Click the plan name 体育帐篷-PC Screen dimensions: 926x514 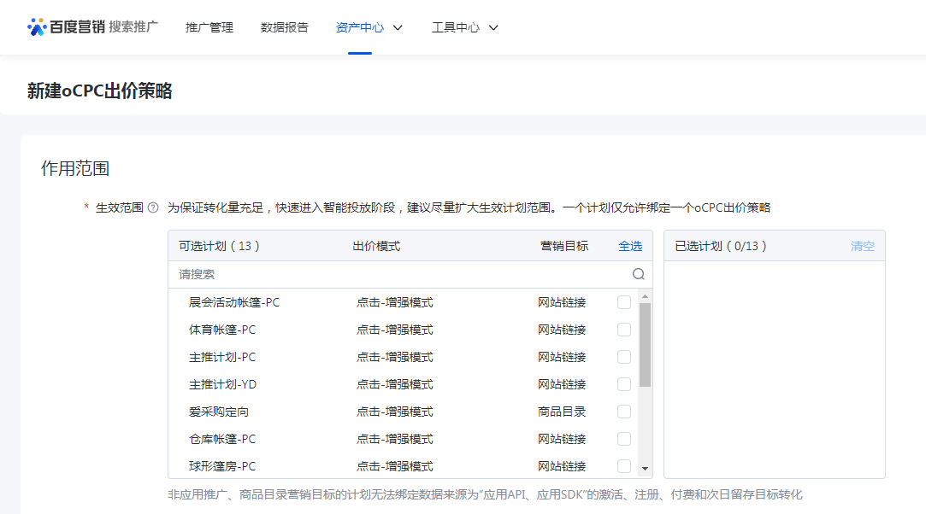click(x=222, y=330)
